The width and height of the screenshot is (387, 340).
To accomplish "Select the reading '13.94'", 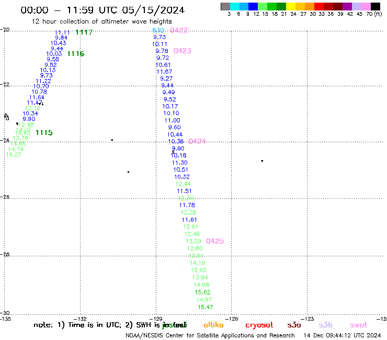I will coord(200,278).
